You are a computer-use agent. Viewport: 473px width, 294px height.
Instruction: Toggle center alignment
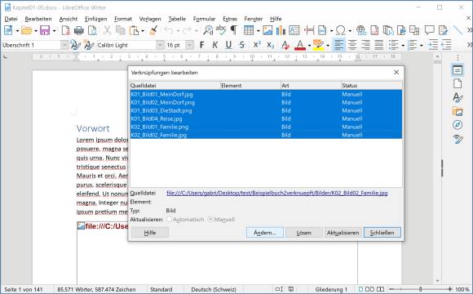click(352, 45)
